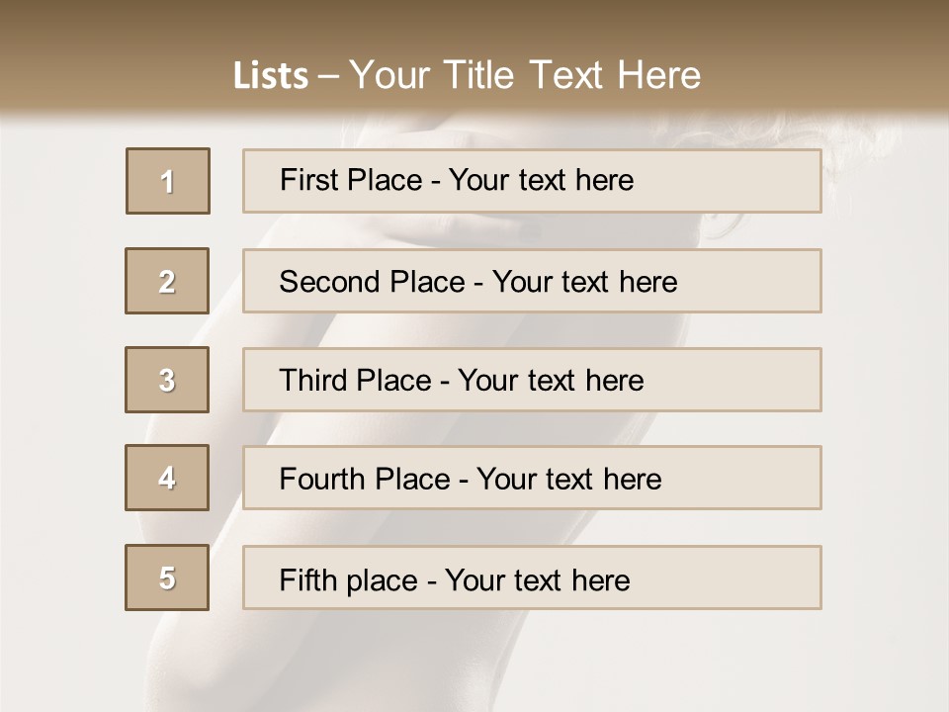
Task: Select the First Place text bar
Action: [532, 181]
